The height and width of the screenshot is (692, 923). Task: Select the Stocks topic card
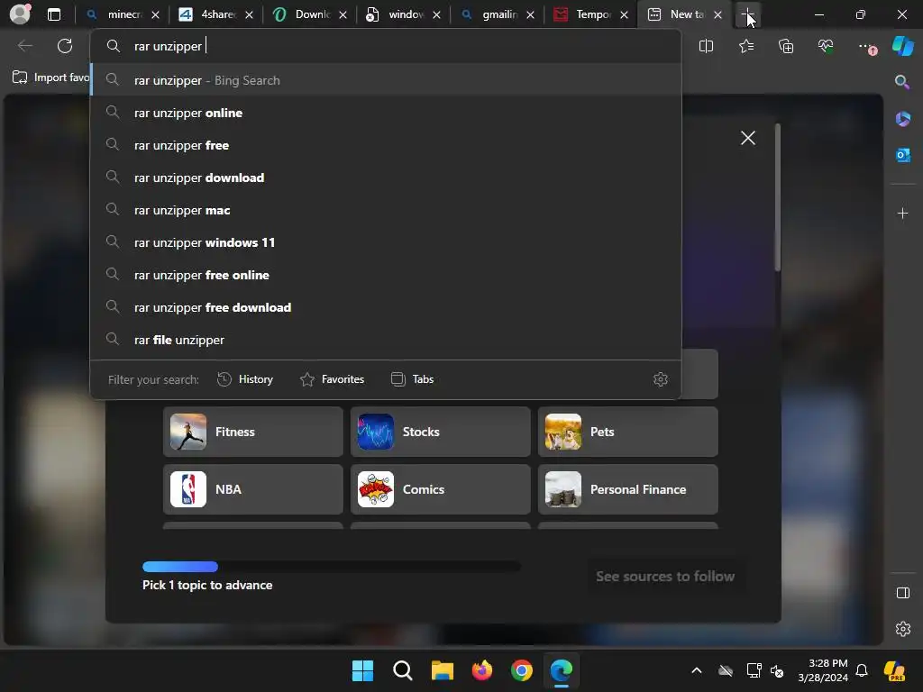tap(440, 432)
